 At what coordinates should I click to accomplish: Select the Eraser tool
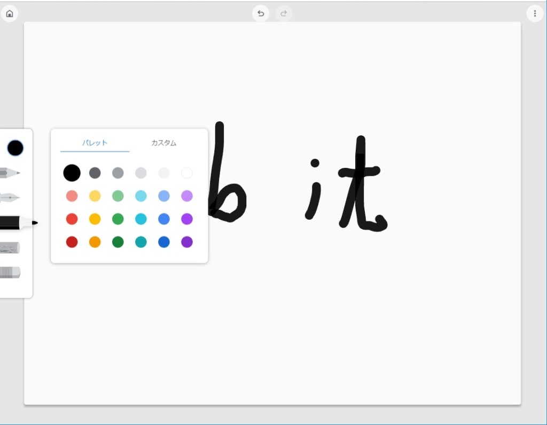coord(10,273)
